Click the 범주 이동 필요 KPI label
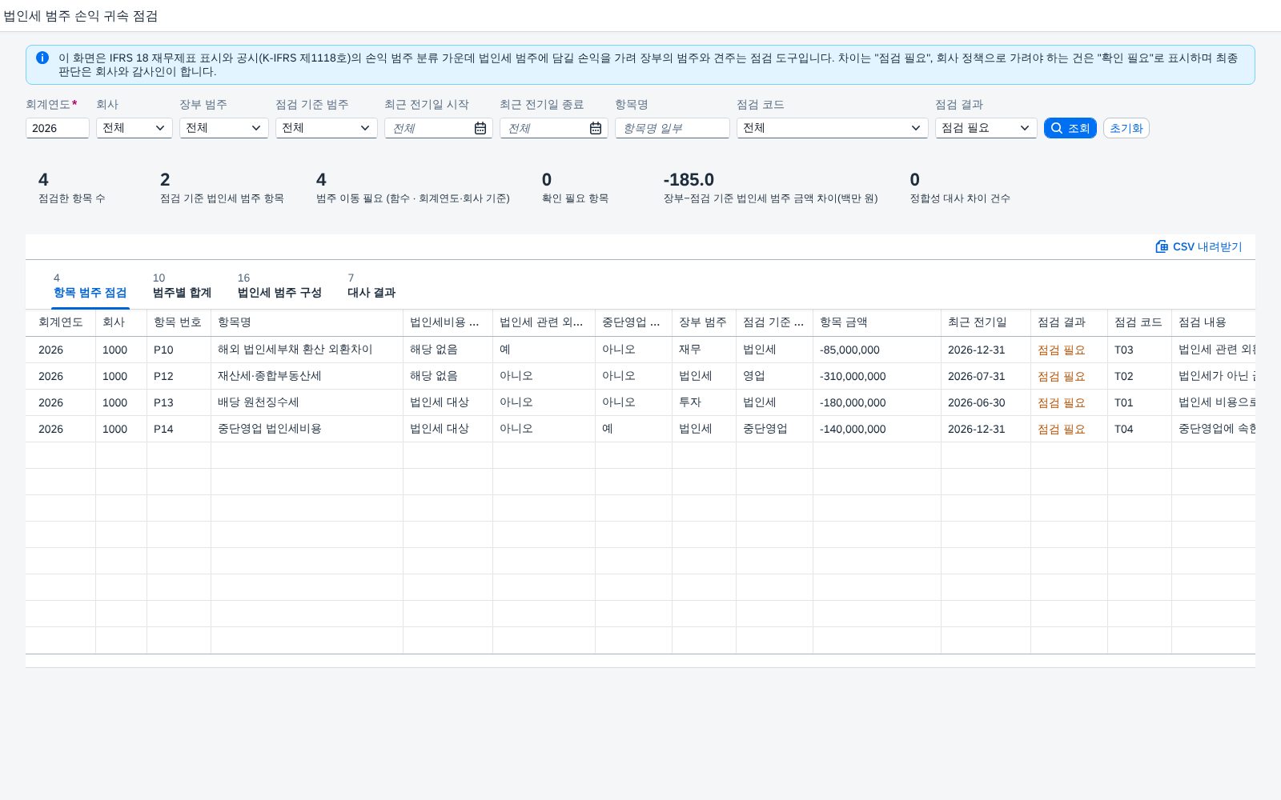 coord(413,198)
